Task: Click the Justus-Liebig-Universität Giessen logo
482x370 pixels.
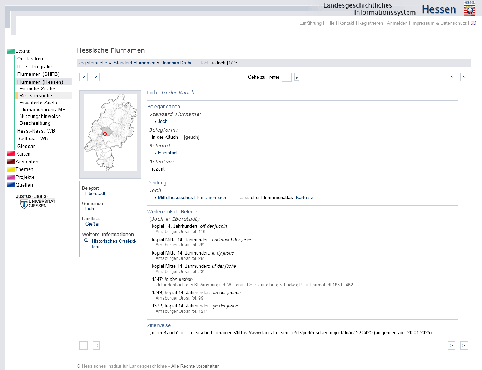Action: pyautogui.click(x=35, y=202)
